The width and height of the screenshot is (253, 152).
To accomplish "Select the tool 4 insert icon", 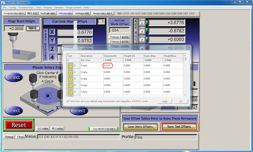I will 70,85.
